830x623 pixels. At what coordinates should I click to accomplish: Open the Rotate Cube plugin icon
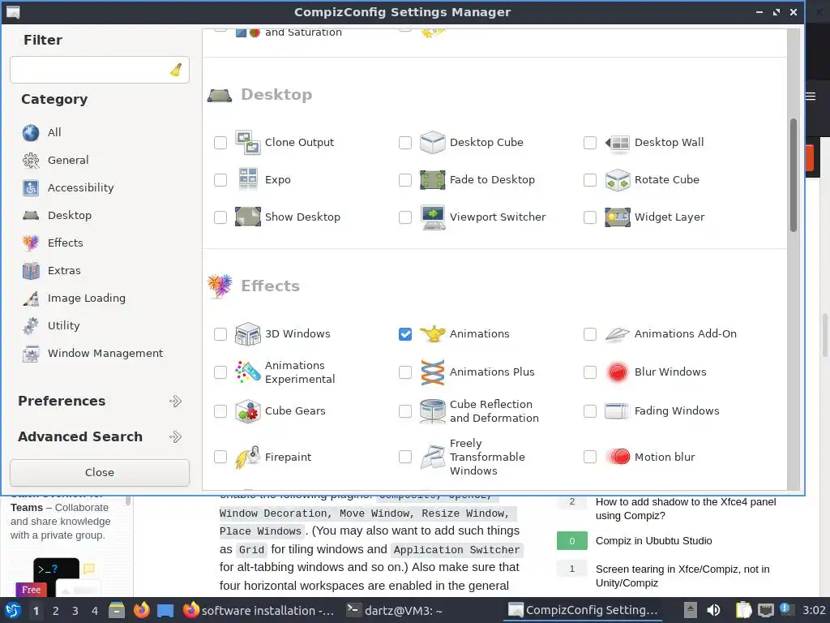(x=617, y=179)
